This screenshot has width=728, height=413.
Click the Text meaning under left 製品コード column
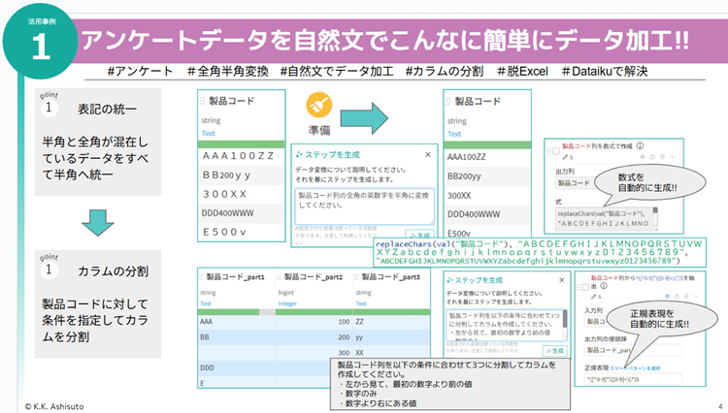pyautogui.click(x=209, y=133)
